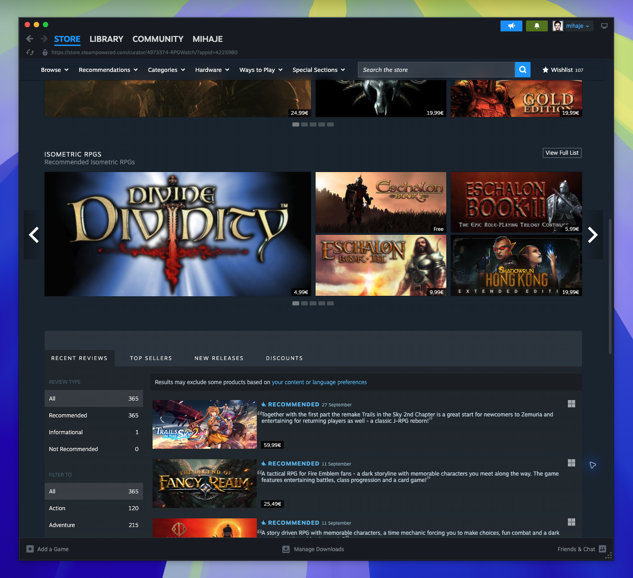This screenshot has width=633, height=578.
Task: Click Windows icon on Trails in the Sky review
Action: tap(572, 404)
